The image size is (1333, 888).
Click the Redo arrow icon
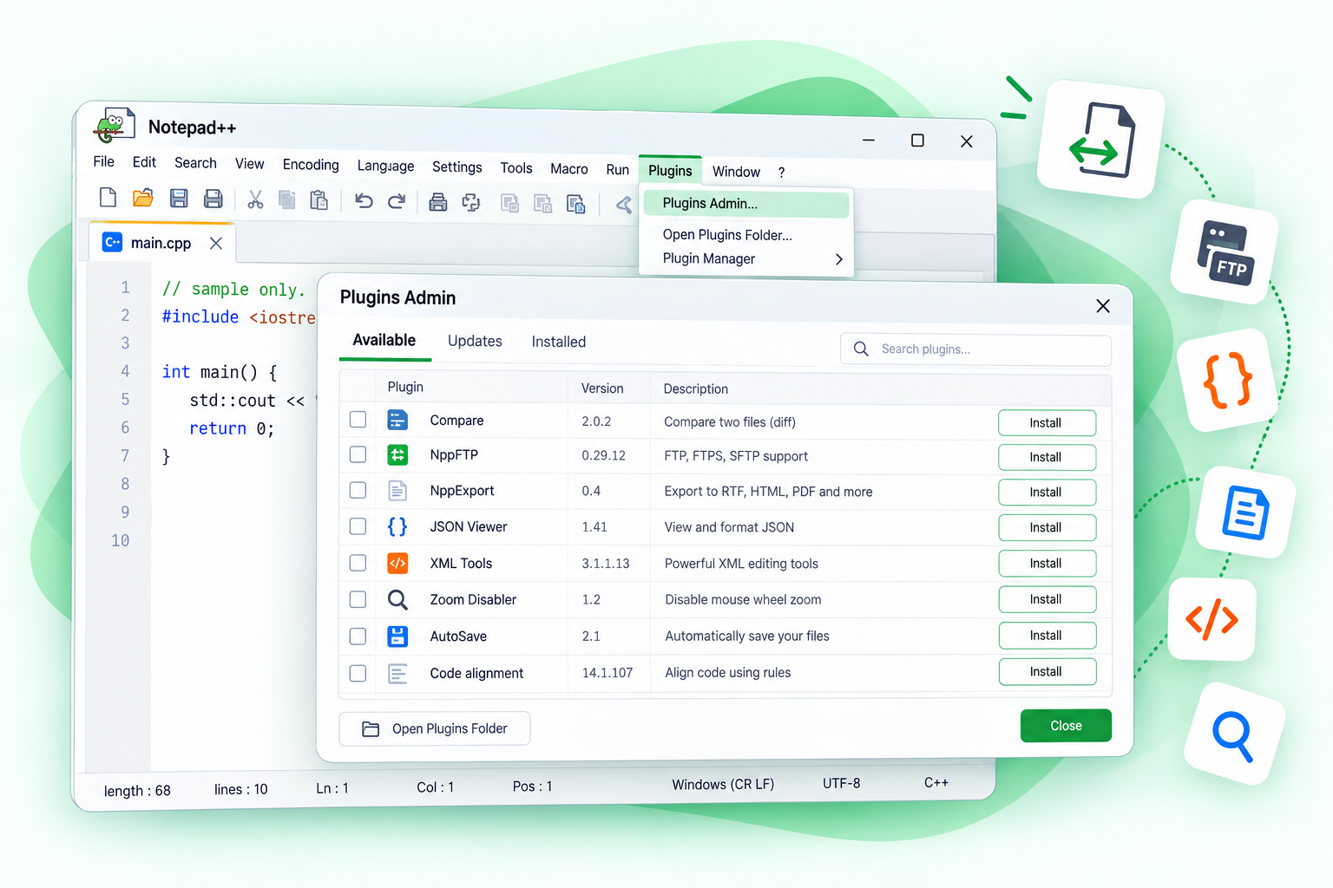point(397,201)
